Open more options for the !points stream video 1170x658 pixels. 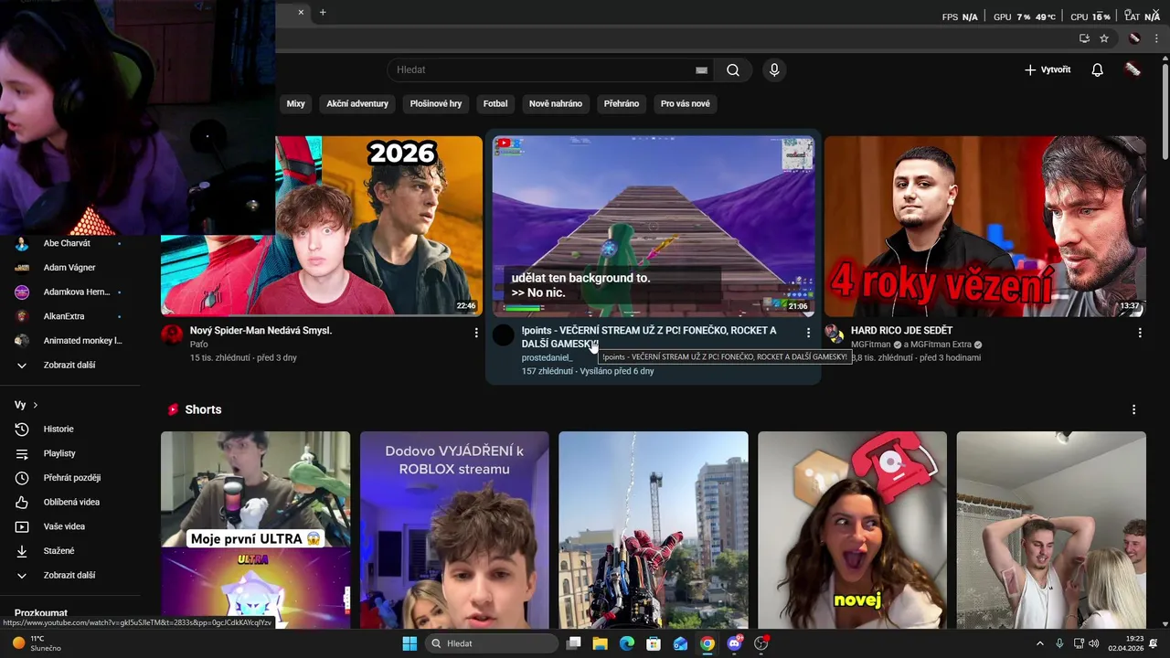click(x=807, y=333)
